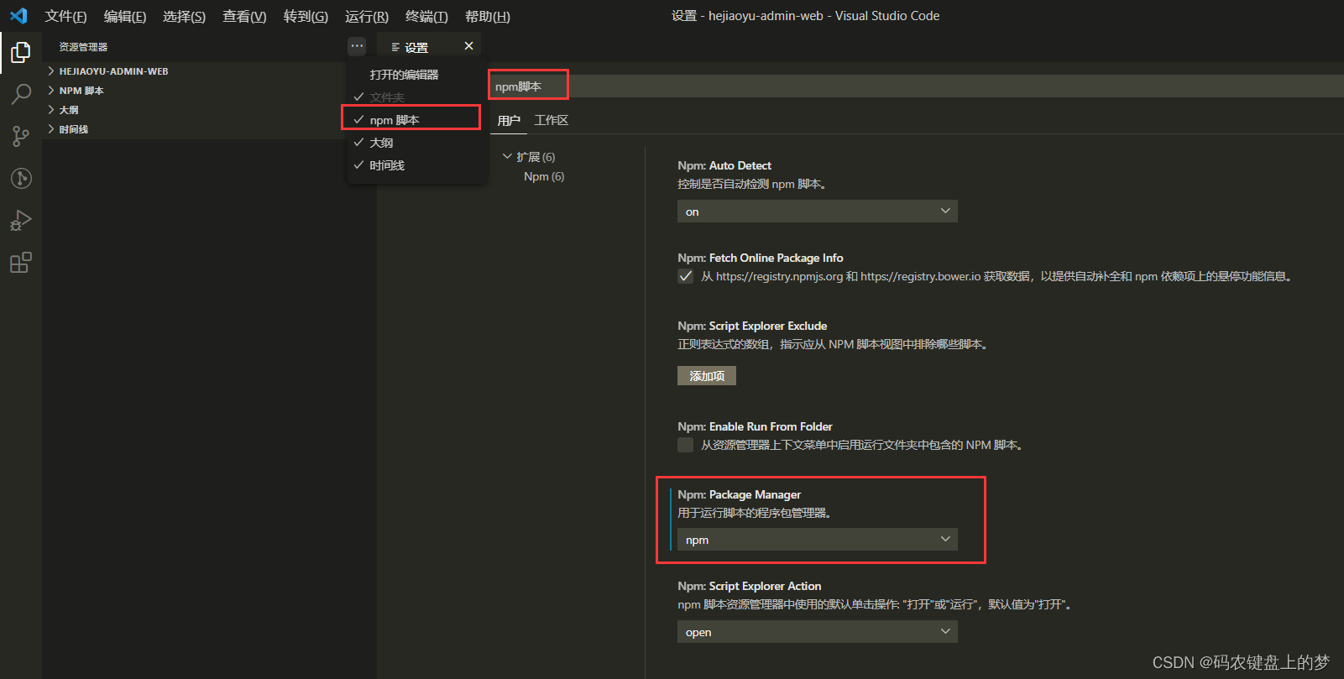Click the VS Code logo icon
This screenshot has height=679, width=1344.
18,16
